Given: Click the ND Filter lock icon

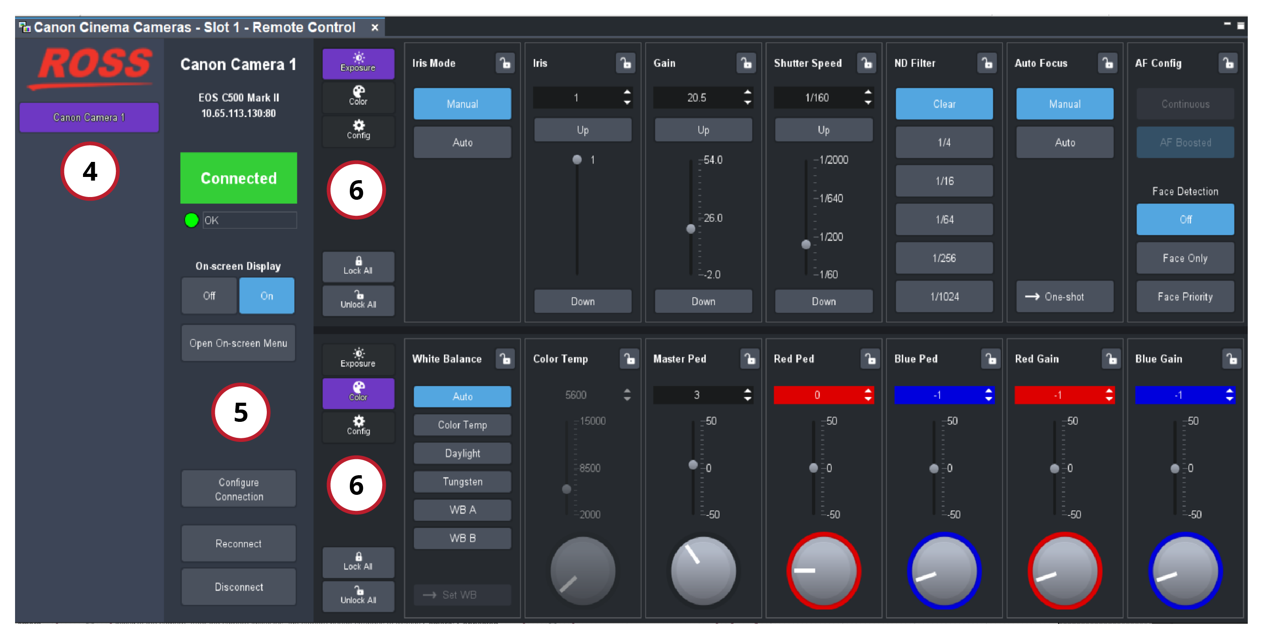Looking at the screenshot, I should [x=987, y=63].
